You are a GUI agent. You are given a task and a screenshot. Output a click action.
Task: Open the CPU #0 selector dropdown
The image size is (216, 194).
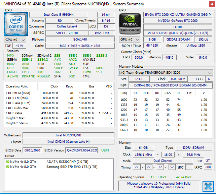coord(15,40)
